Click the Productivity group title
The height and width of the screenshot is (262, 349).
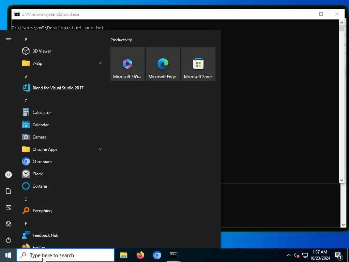click(x=121, y=40)
